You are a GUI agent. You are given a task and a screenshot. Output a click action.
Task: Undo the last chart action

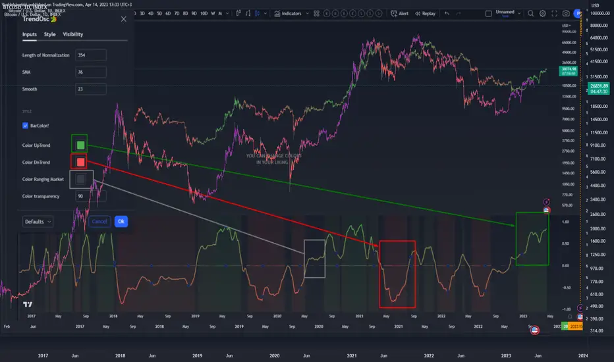tap(447, 14)
